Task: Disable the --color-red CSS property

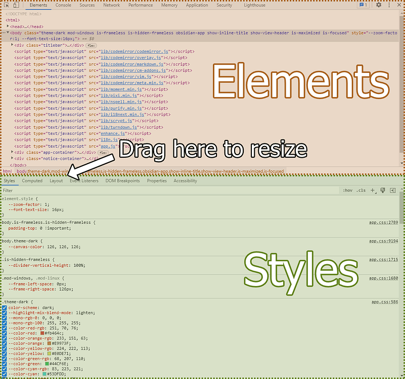Action: pyautogui.click(x=5, y=333)
